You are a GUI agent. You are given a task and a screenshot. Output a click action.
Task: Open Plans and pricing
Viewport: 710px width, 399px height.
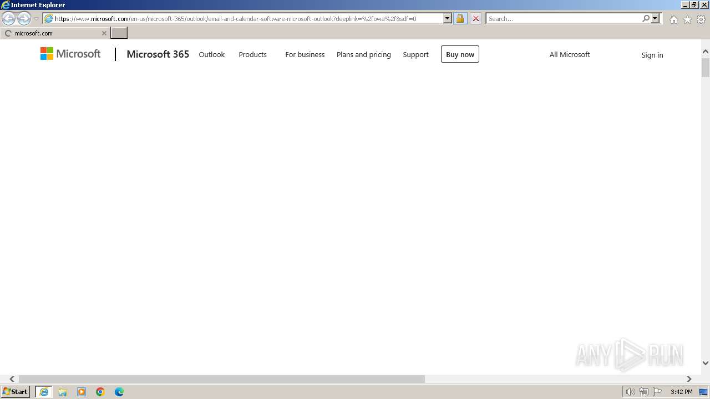364,54
